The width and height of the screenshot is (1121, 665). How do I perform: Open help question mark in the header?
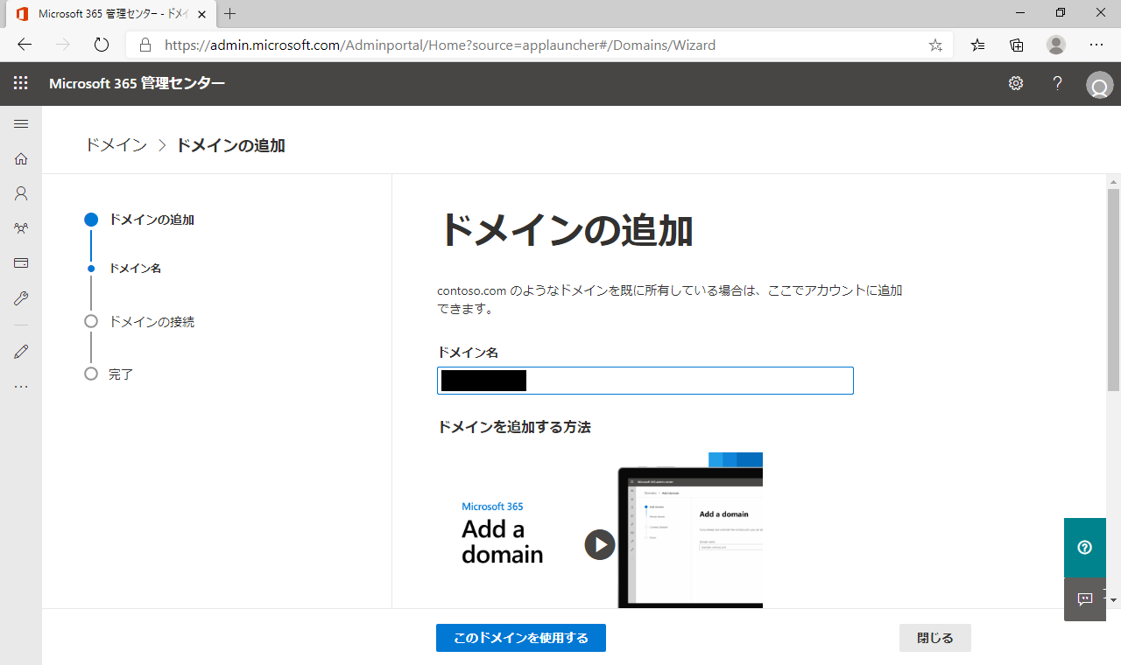point(1058,83)
